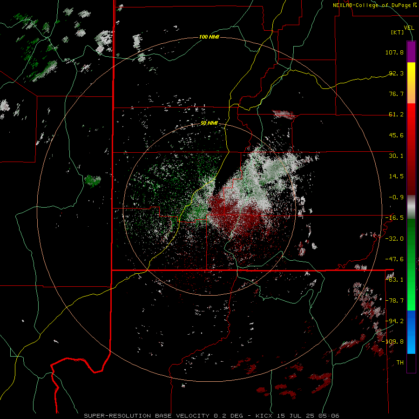
Task: Select the -0.9 scale value
Action: coord(396,197)
